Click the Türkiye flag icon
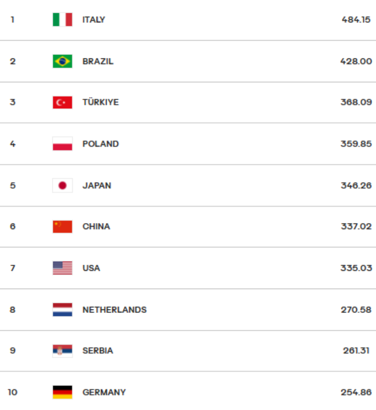Viewport: 376px width, 410px height. pyautogui.click(x=62, y=103)
